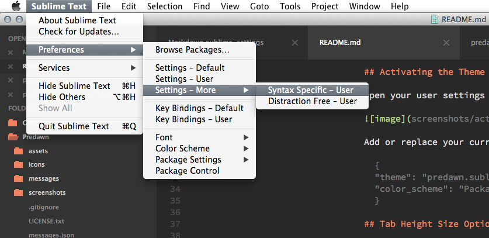Expand the Services submenu
This screenshot has width=489, height=238.
85,68
